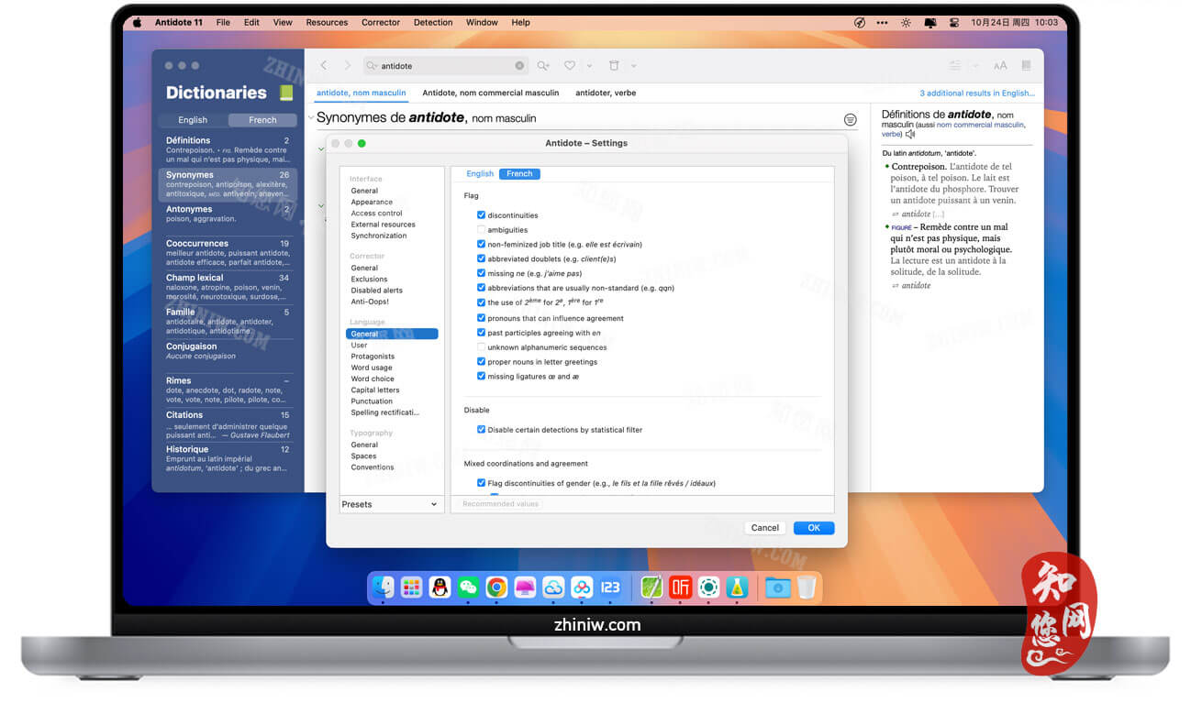
Task: Open Control Center in menu bar
Action: pos(954,22)
